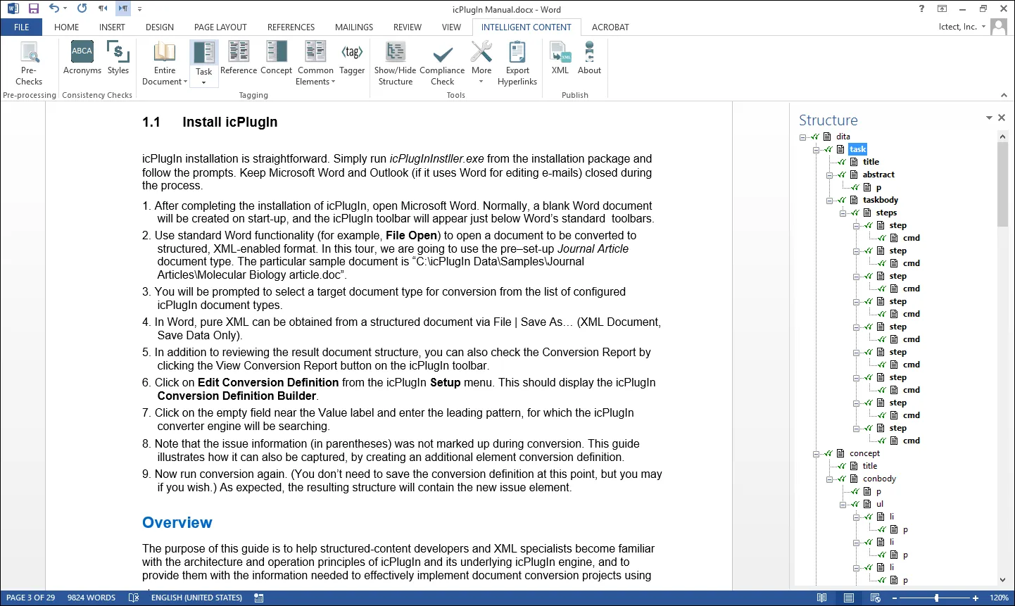Viewport: 1015px width, 606px height.
Task: Open the Styles consistency check
Action: (x=118, y=58)
